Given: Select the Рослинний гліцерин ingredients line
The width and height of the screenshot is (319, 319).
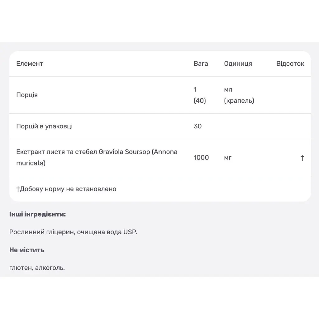Looking at the screenshot, I should coord(73,232).
